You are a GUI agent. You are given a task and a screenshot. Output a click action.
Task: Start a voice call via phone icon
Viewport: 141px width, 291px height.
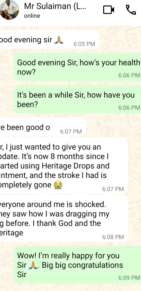131,10
